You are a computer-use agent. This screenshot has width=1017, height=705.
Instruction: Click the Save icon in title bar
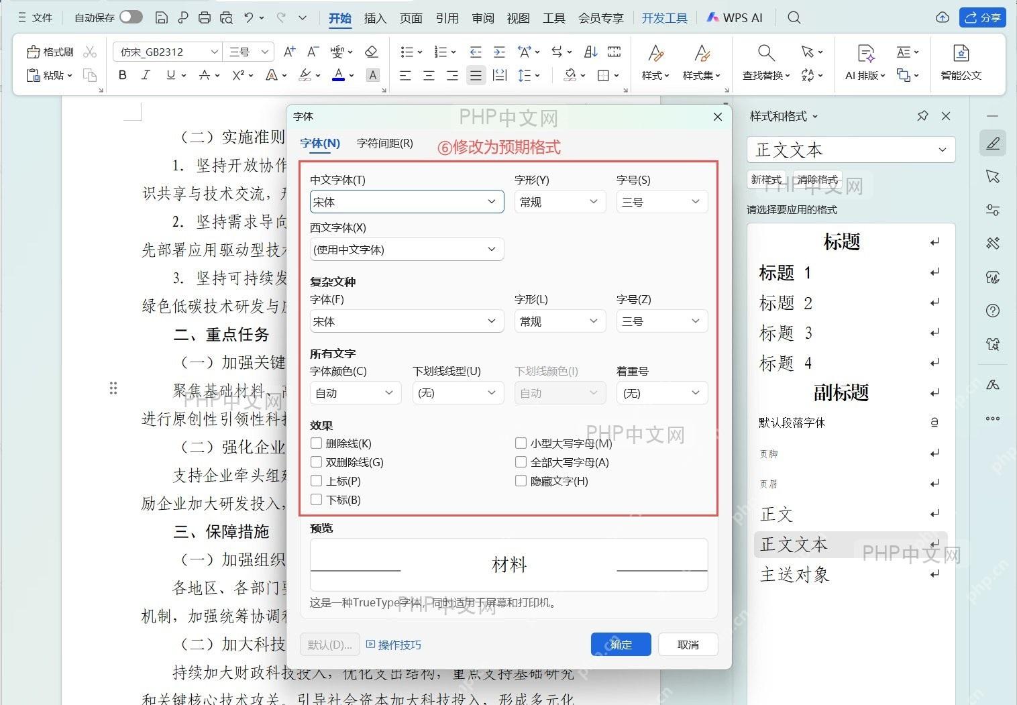(161, 17)
